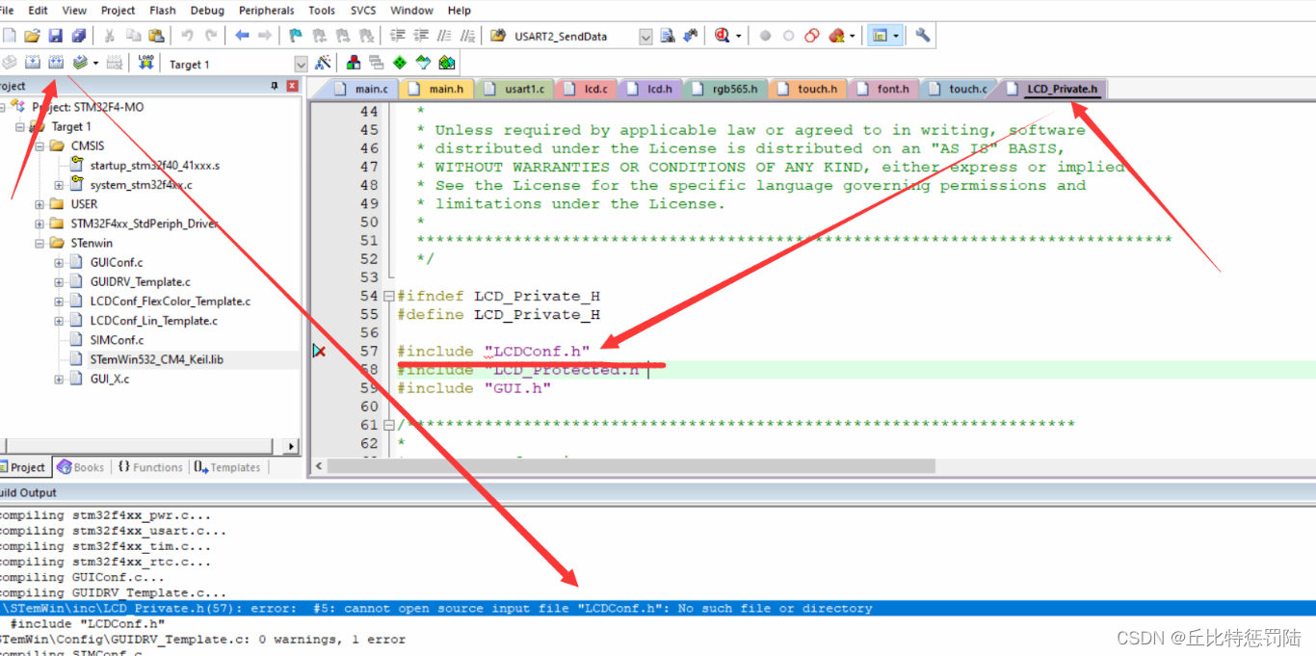The image size is (1316, 656).
Task: Open the Books panel tab
Action: click(81, 467)
